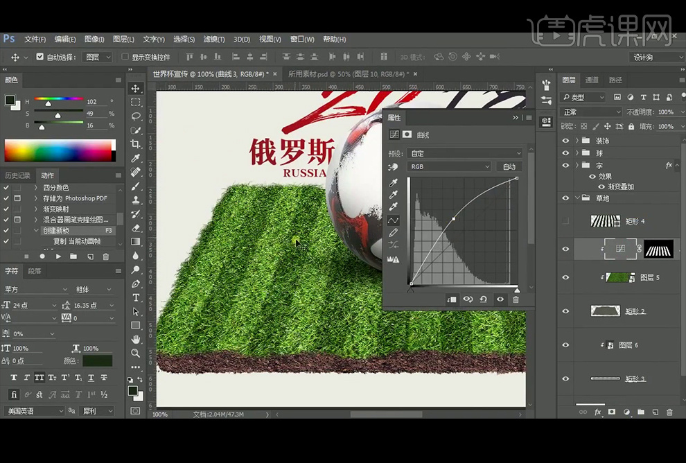Screen dimensions: 686x463
Task: Open the 预设 preset dropdown in Properties
Action: (x=465, y=153)
